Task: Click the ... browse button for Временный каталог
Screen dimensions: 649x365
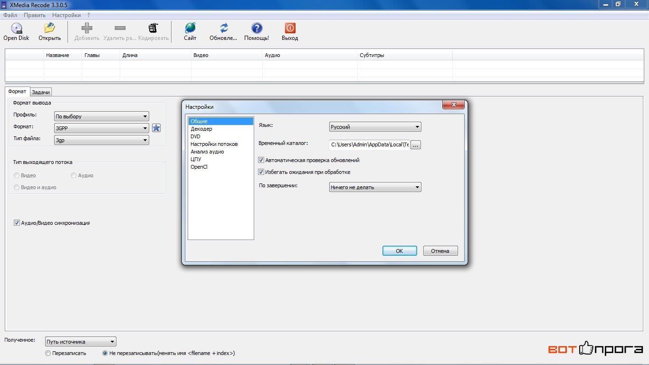Action: point(416,145)
